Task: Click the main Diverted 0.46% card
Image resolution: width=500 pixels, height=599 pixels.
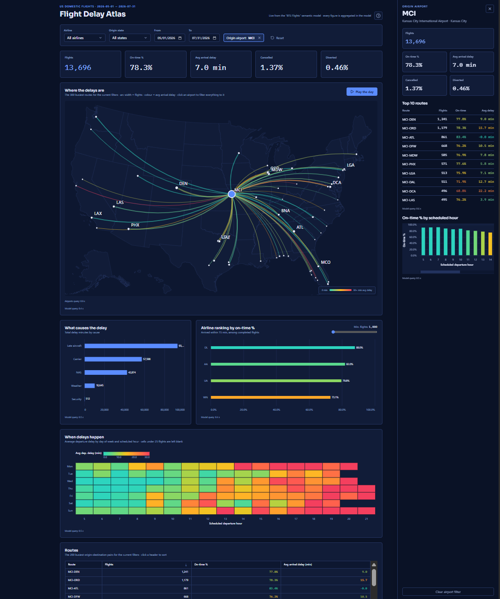Action: click(351, 64)
